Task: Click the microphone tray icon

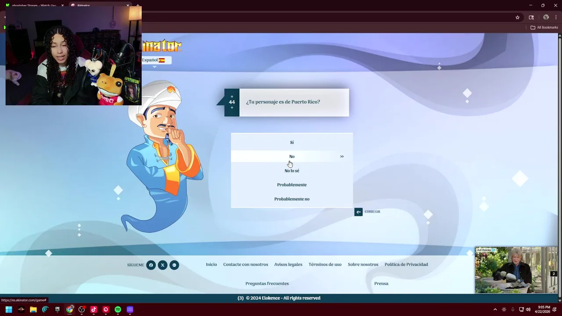Action: pyautogui.click(x=512, y=309)
